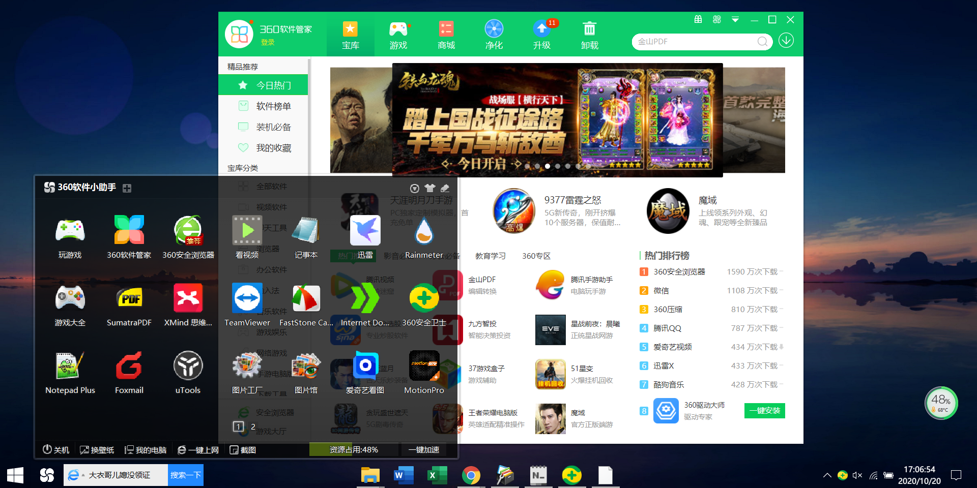The image size is (977, 488).
Task: Click the 一键加速 button
Action: pyautogui.click(x=424, y=450)
